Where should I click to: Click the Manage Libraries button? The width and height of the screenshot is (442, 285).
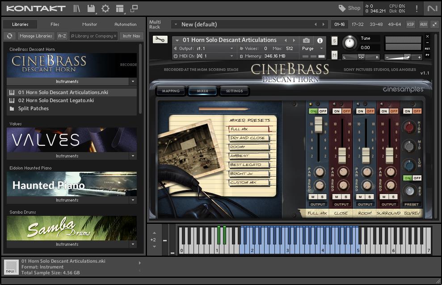[36, 36]
